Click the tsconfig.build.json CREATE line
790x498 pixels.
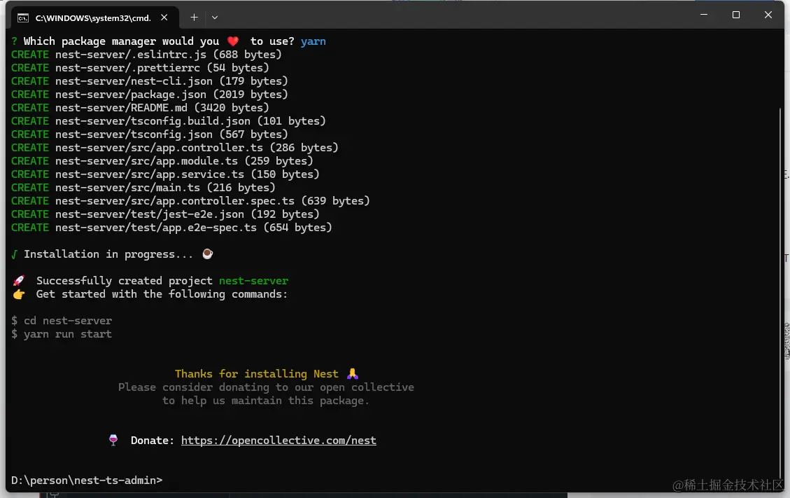click(x=168, y=121)
